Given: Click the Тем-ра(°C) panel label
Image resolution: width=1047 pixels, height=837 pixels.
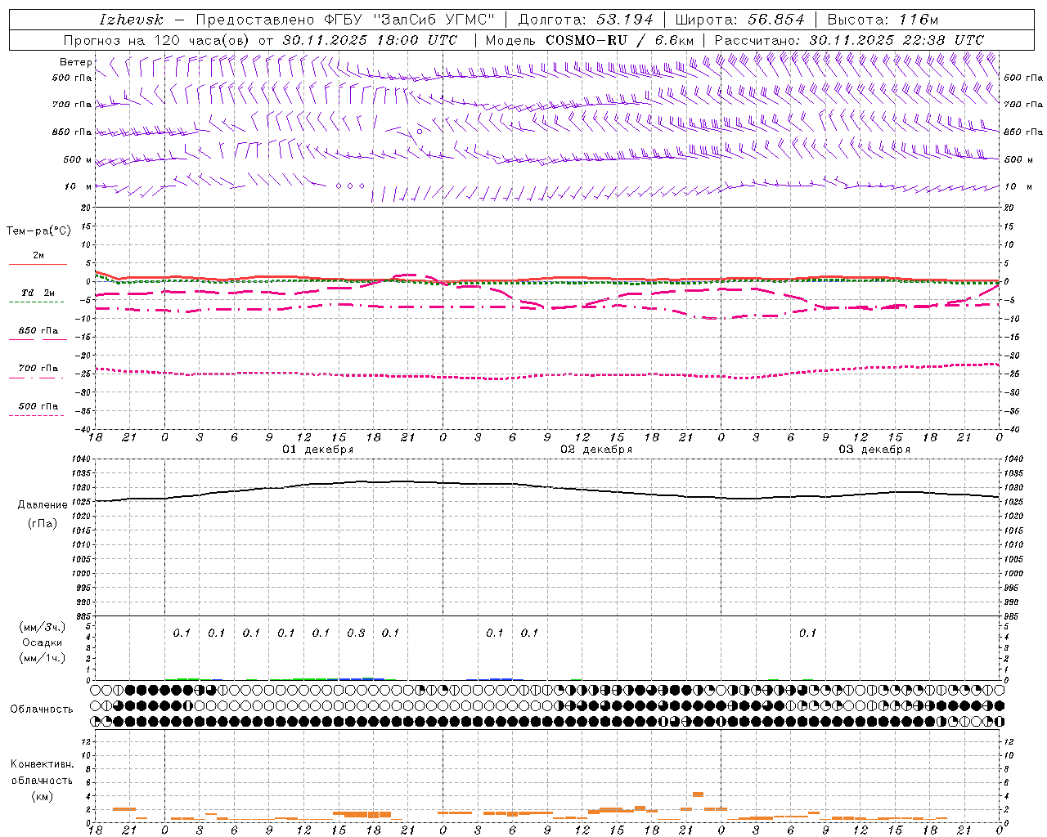Looking at the screenshot, I should tap(38, 231).
